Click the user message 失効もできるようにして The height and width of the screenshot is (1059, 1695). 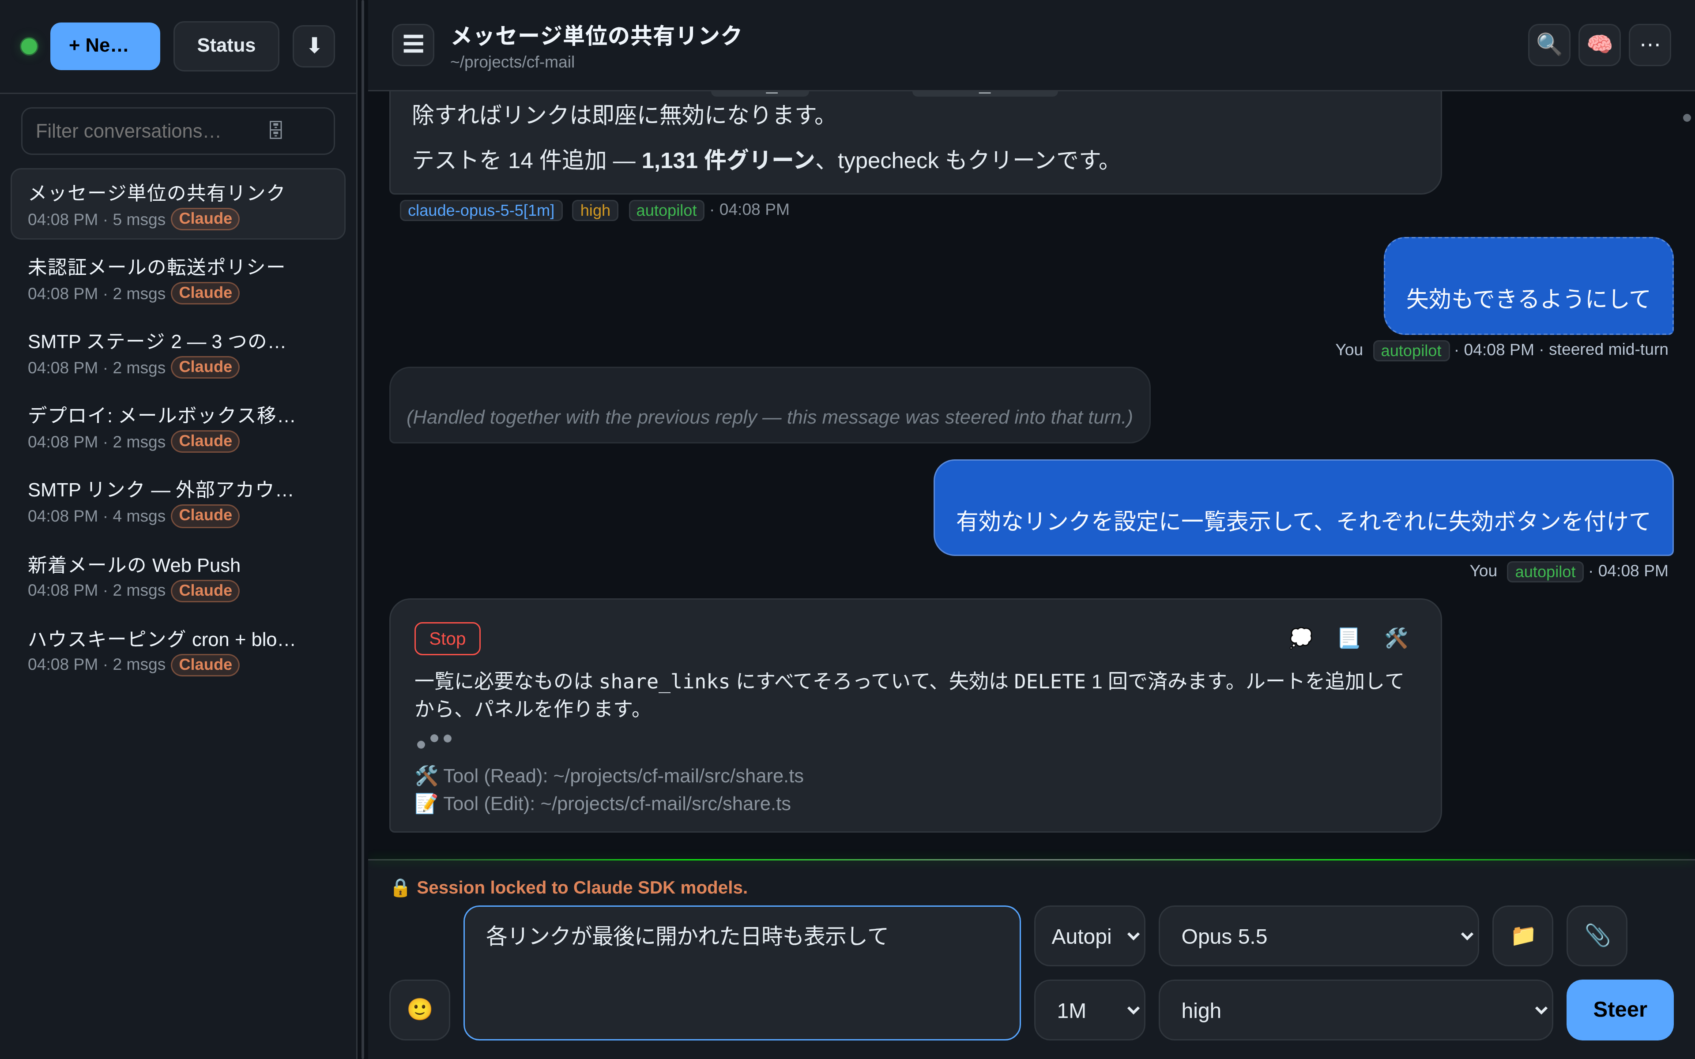(1528, 286)
